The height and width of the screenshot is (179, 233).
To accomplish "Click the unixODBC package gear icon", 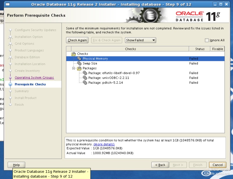I will pos(85,78).
